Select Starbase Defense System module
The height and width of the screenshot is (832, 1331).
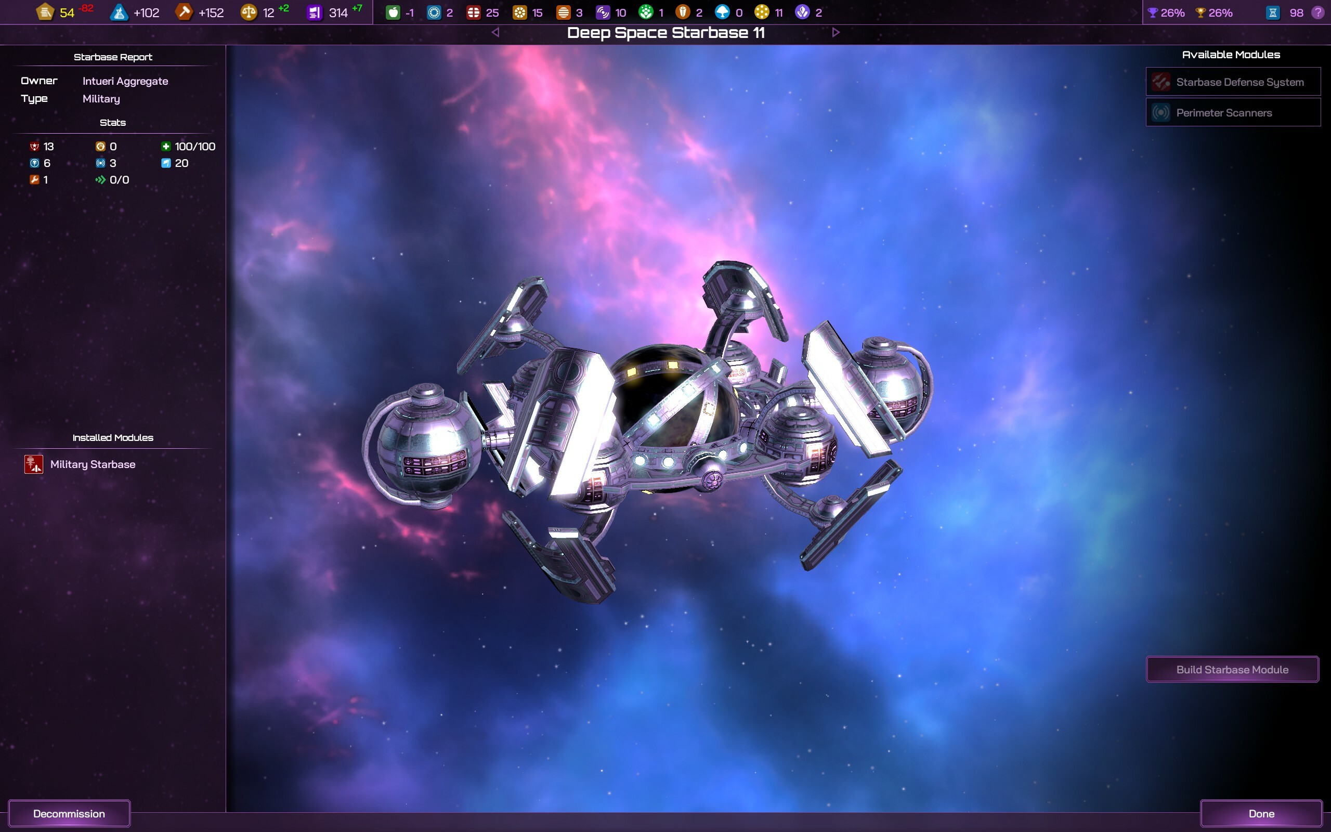pos(1233,82)
